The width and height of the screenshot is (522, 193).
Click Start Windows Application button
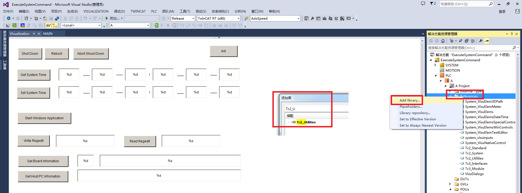pyautogui.click(x=44, y=118)
